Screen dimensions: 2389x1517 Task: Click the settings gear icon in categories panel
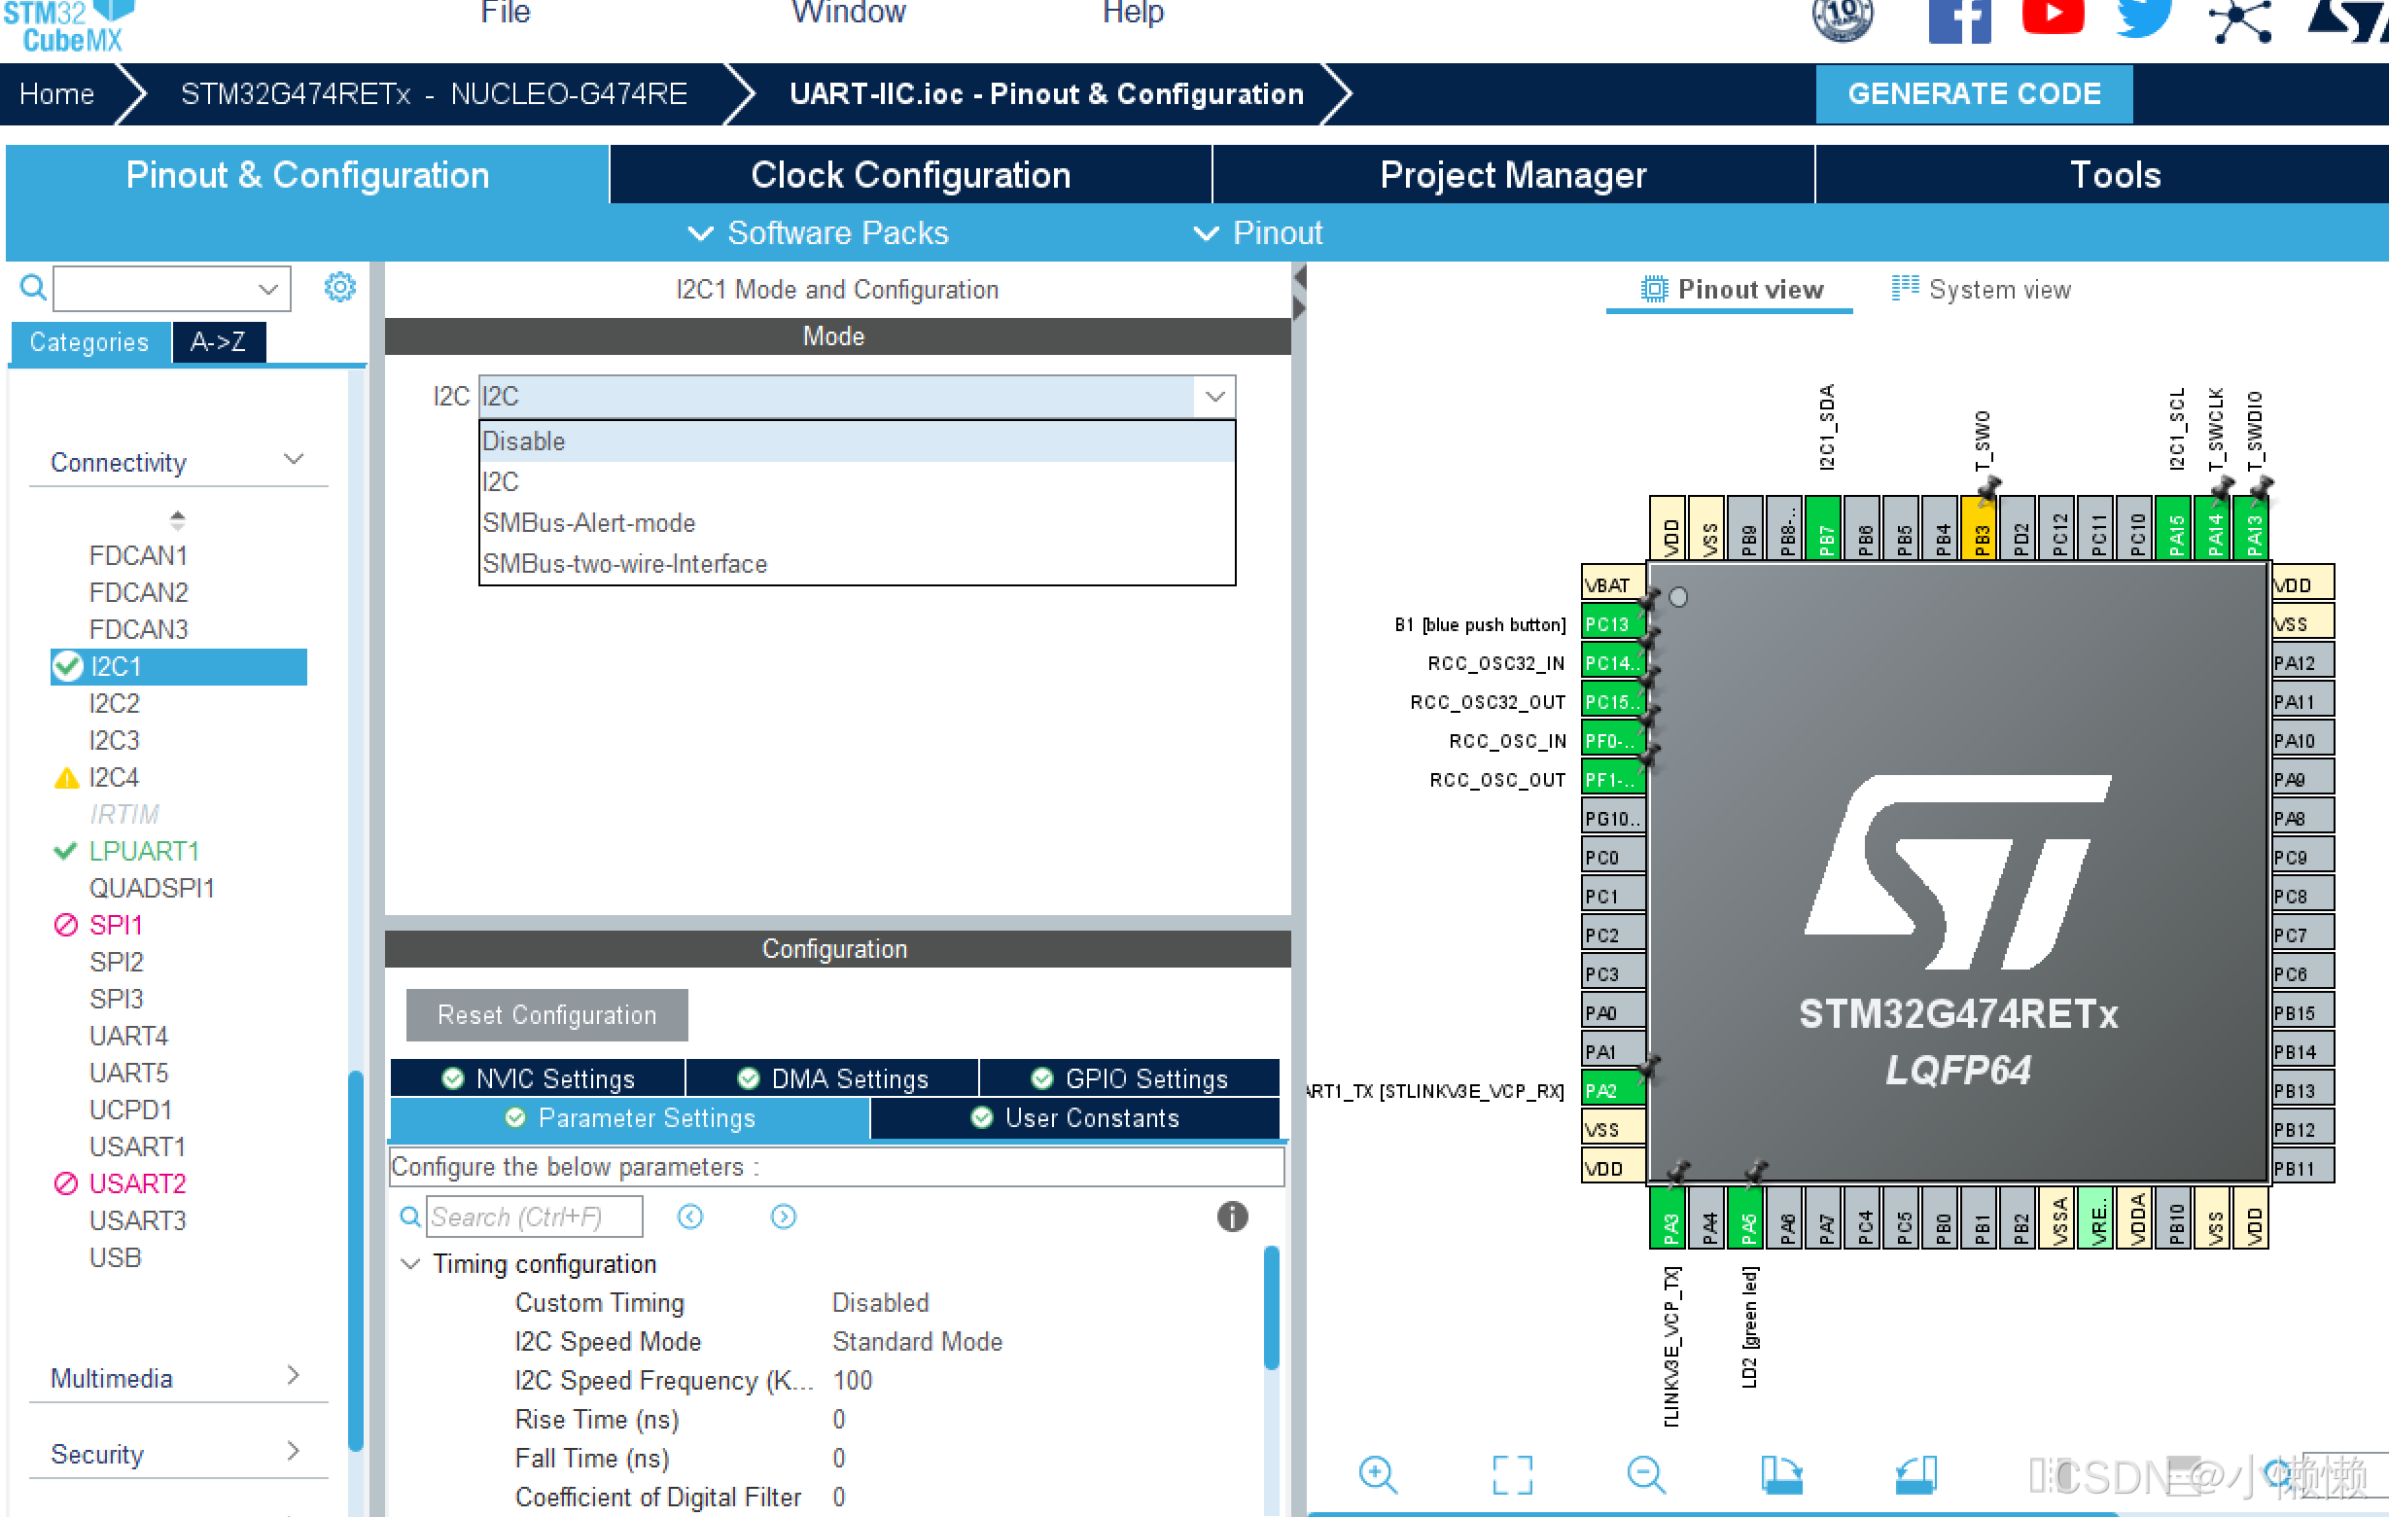click(339, 288)
